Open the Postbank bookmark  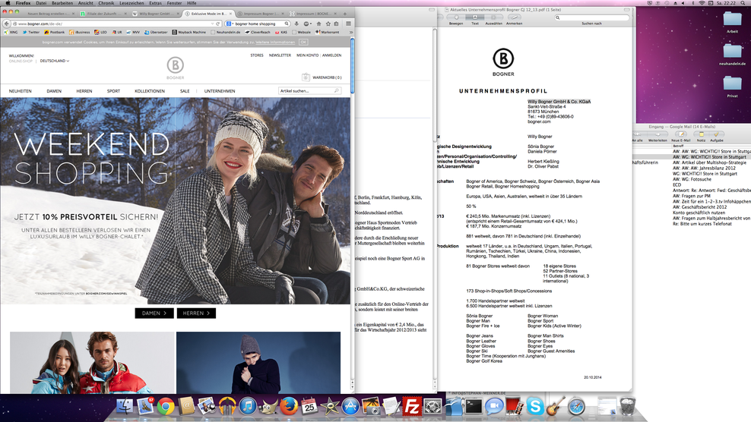click(54, 32)
